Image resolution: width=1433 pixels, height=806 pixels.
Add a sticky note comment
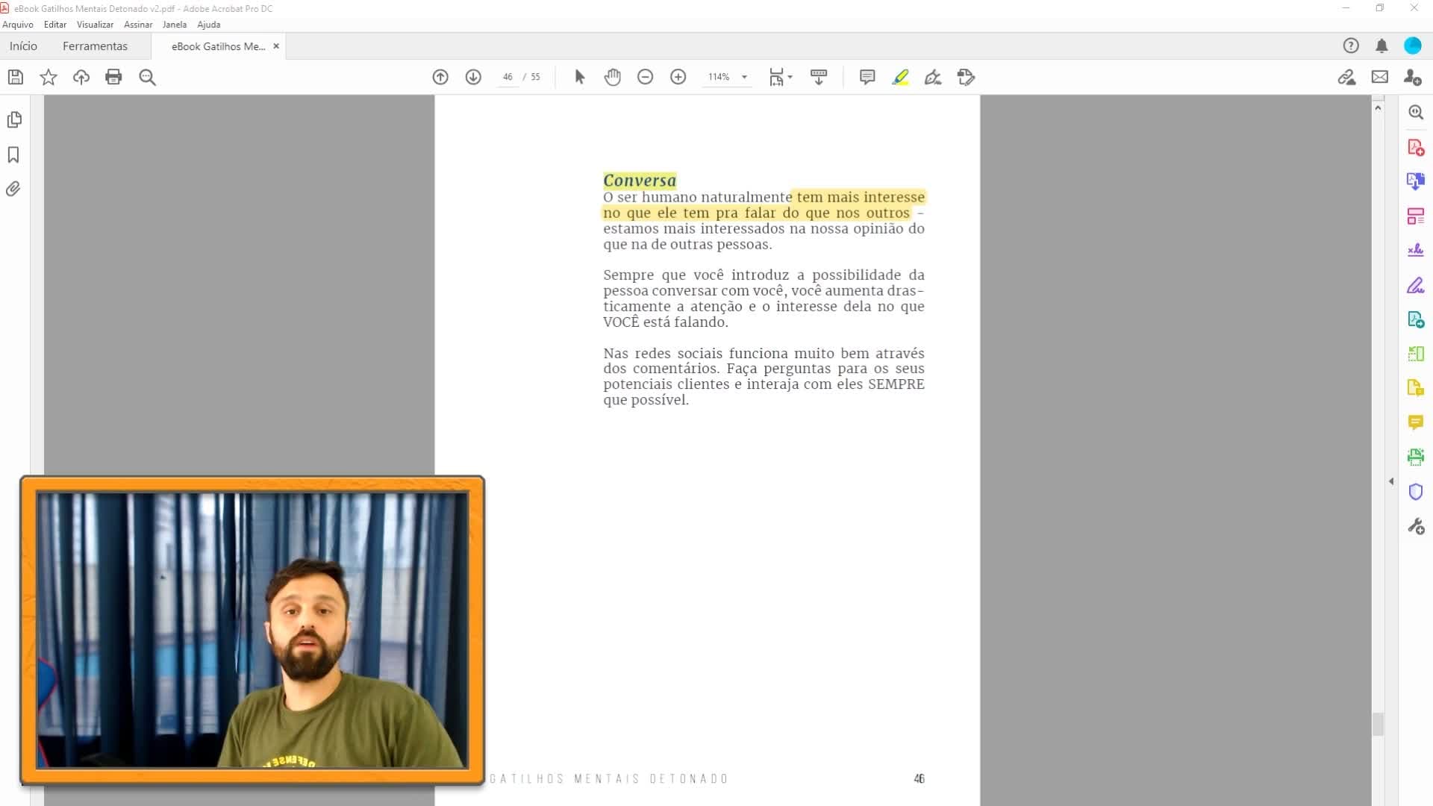point(867,77)
